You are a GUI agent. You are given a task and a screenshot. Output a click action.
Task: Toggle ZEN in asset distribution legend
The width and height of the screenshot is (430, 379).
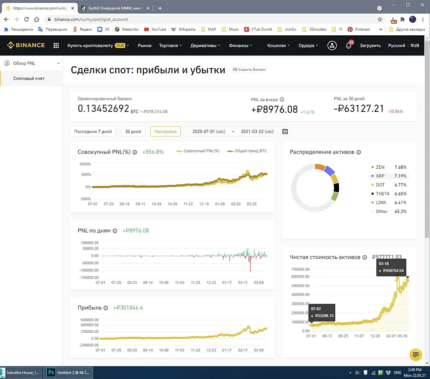click(389, 167)
